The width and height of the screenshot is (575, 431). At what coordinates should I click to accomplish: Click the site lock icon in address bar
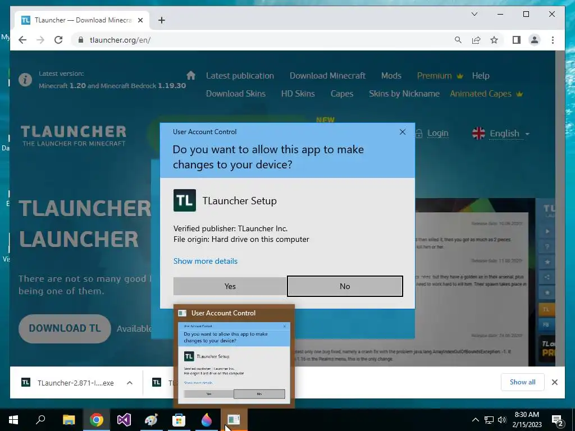(x=81, y=40)
